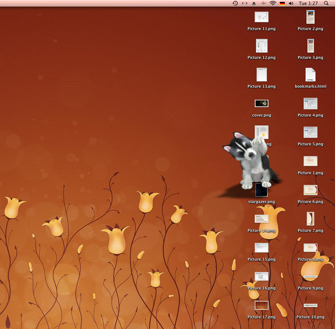
Task: Click the Picture 17.png thumbnail
Action: click(261, 306)
